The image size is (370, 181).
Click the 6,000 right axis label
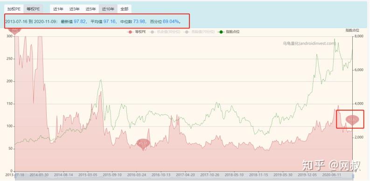[x=359, y=70]
